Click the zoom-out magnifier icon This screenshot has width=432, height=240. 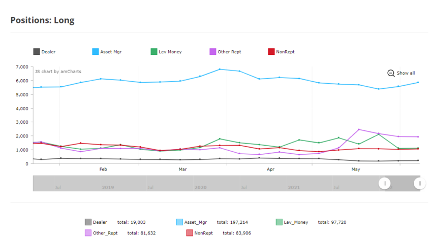(391, 73)
